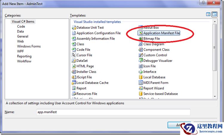The image size is (224, 135).
Task: Select the Data category
Action: click(x=20, y=31)
